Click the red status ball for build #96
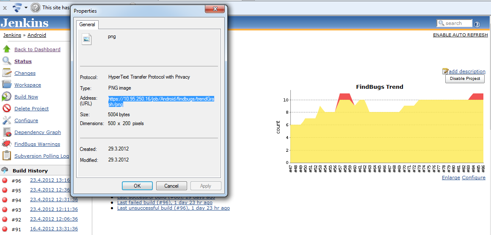491x235 pixels. tap(5, 180)
